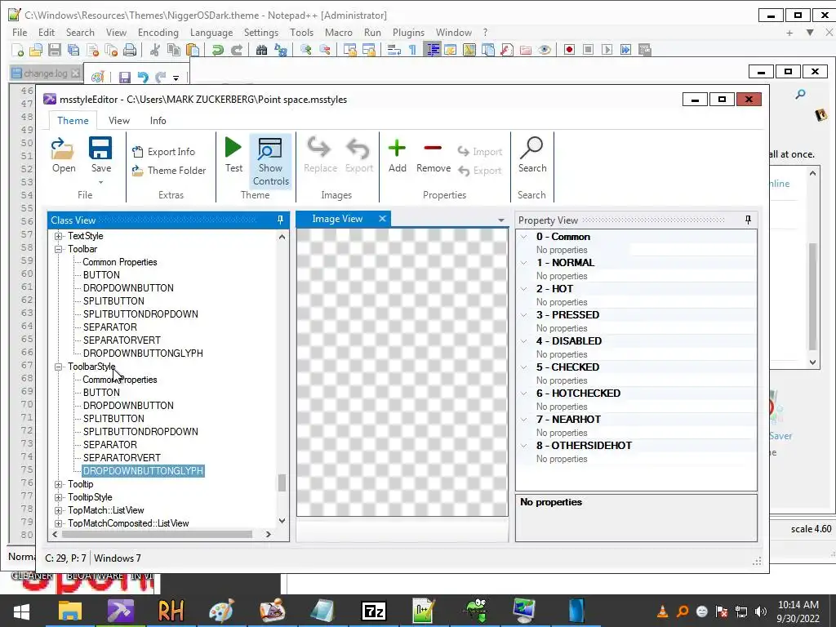Test the theme with green play icon
Screen dimensions: 836x627
coord(233,155)
